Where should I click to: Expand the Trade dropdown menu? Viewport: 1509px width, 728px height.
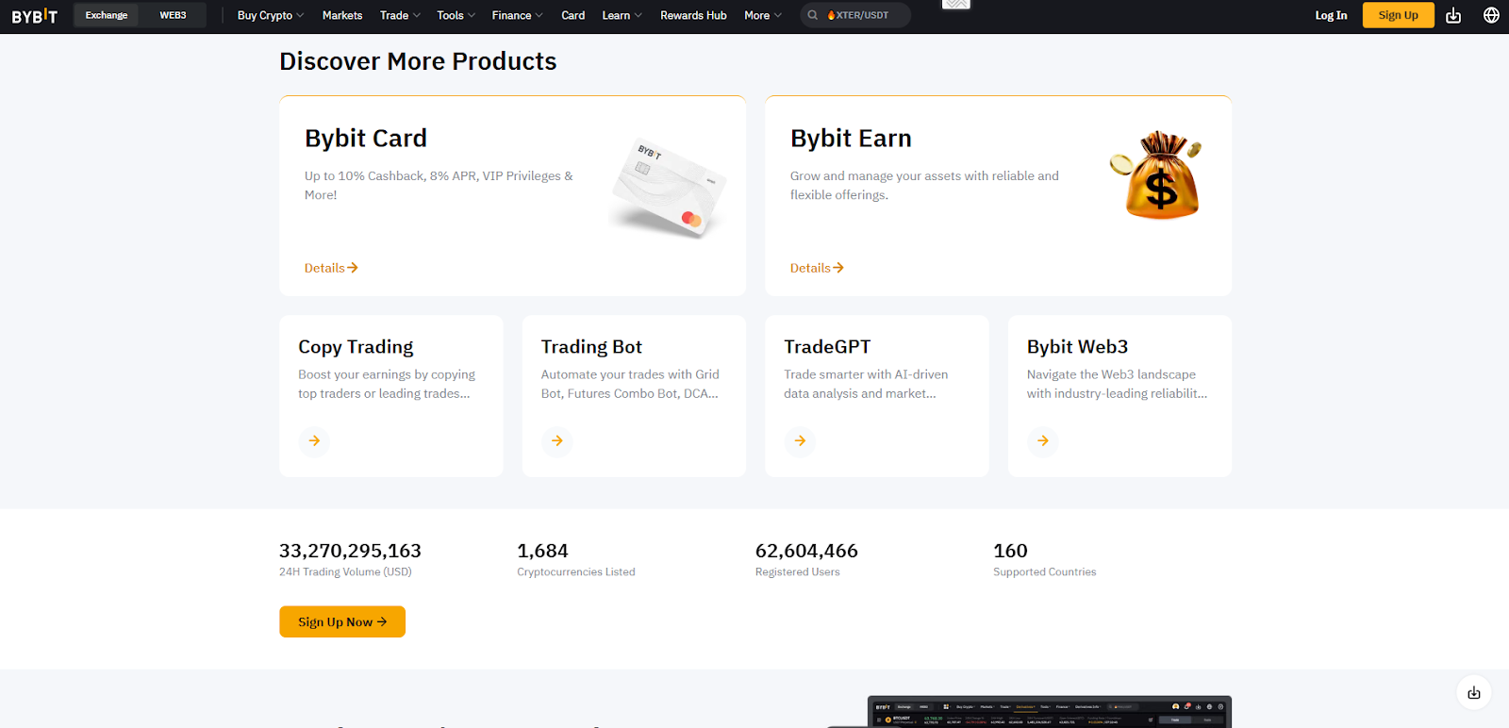click(x=400, y=15)
